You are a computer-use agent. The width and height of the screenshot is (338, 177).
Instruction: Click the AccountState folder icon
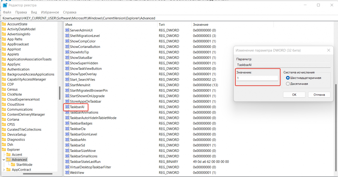(x=4, y=24)
